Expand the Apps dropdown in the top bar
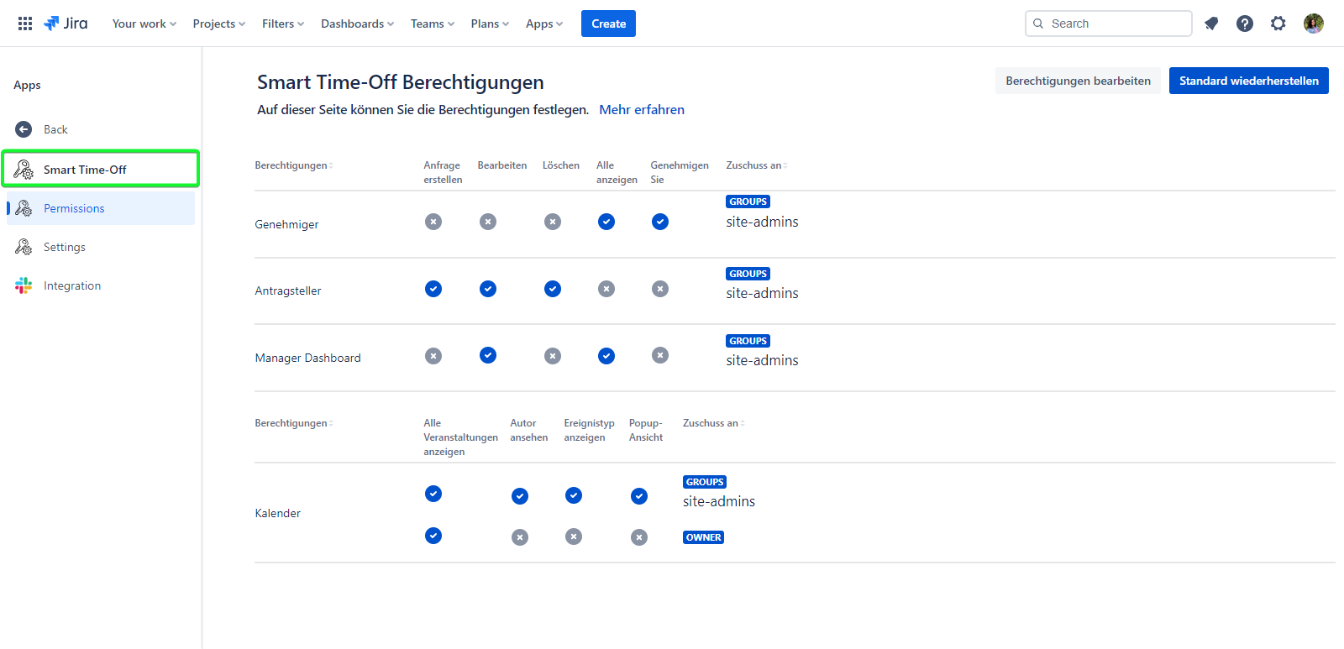This screenshot has height=649, width=1344. point(544,24)
